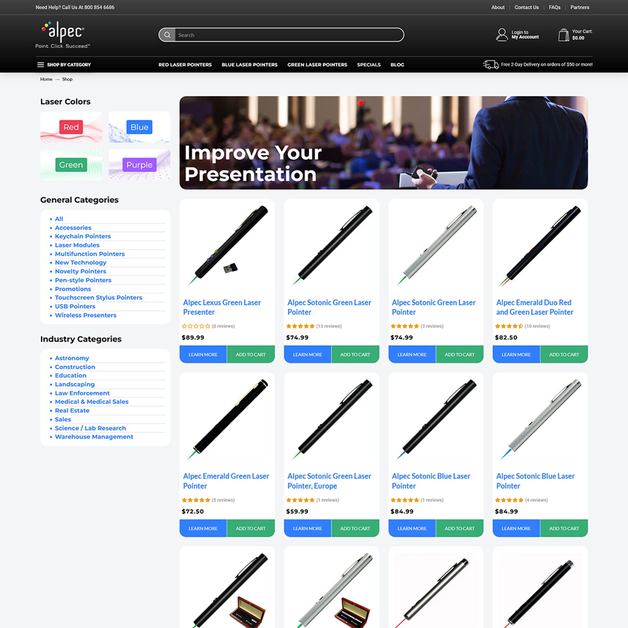Open the shopping cart bag icon
The height and width of the screenshot is (628, 628).
563,34
